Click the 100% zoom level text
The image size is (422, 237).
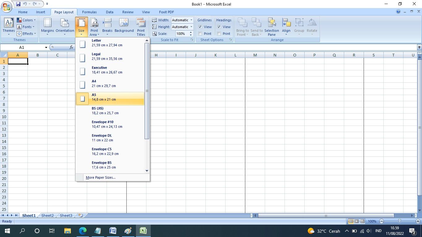pos(372,221)
